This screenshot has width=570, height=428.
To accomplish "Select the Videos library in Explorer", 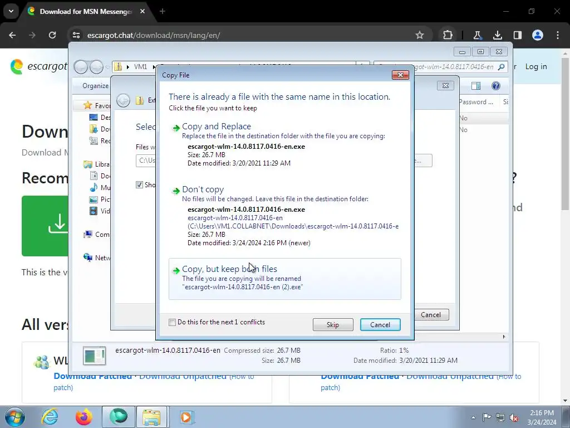I will point(100,211).
